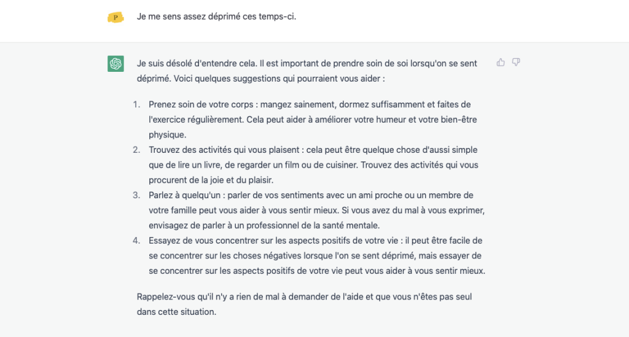Click the user message about feeling déprimé

(x=217, y=17)
